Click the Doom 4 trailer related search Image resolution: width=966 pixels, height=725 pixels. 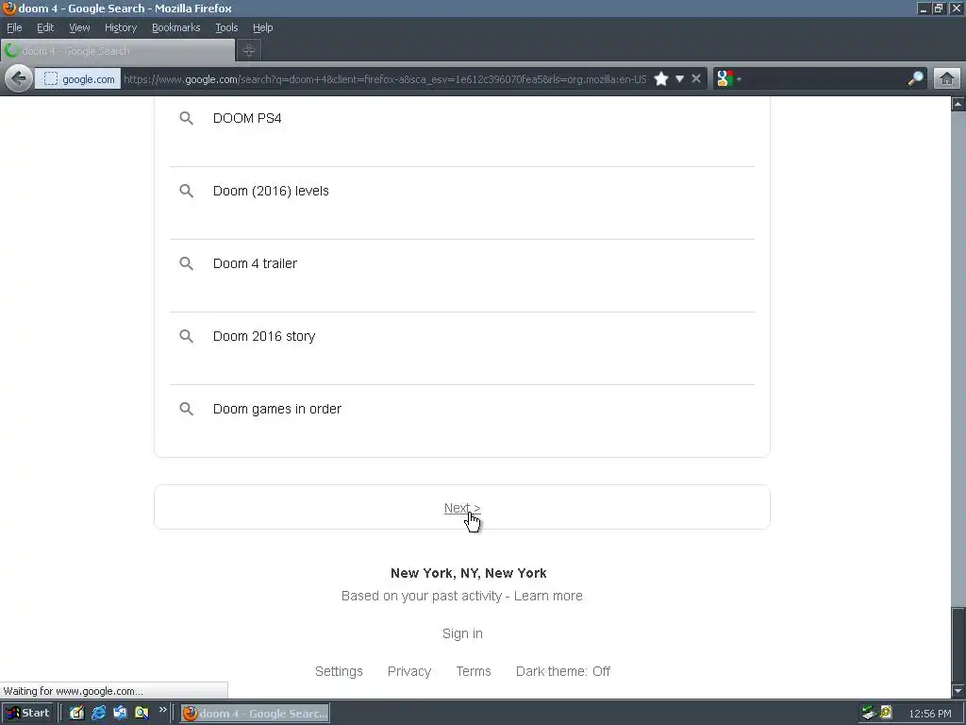point(255,264)
